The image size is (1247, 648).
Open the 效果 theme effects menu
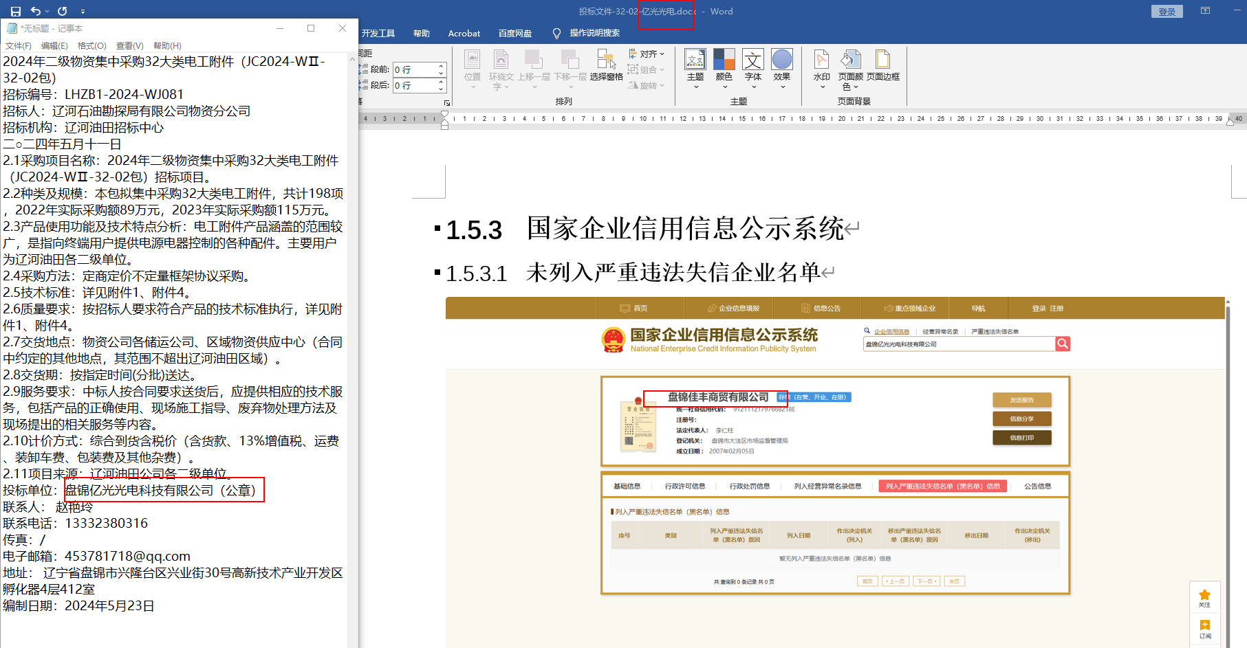coord(782,69)
